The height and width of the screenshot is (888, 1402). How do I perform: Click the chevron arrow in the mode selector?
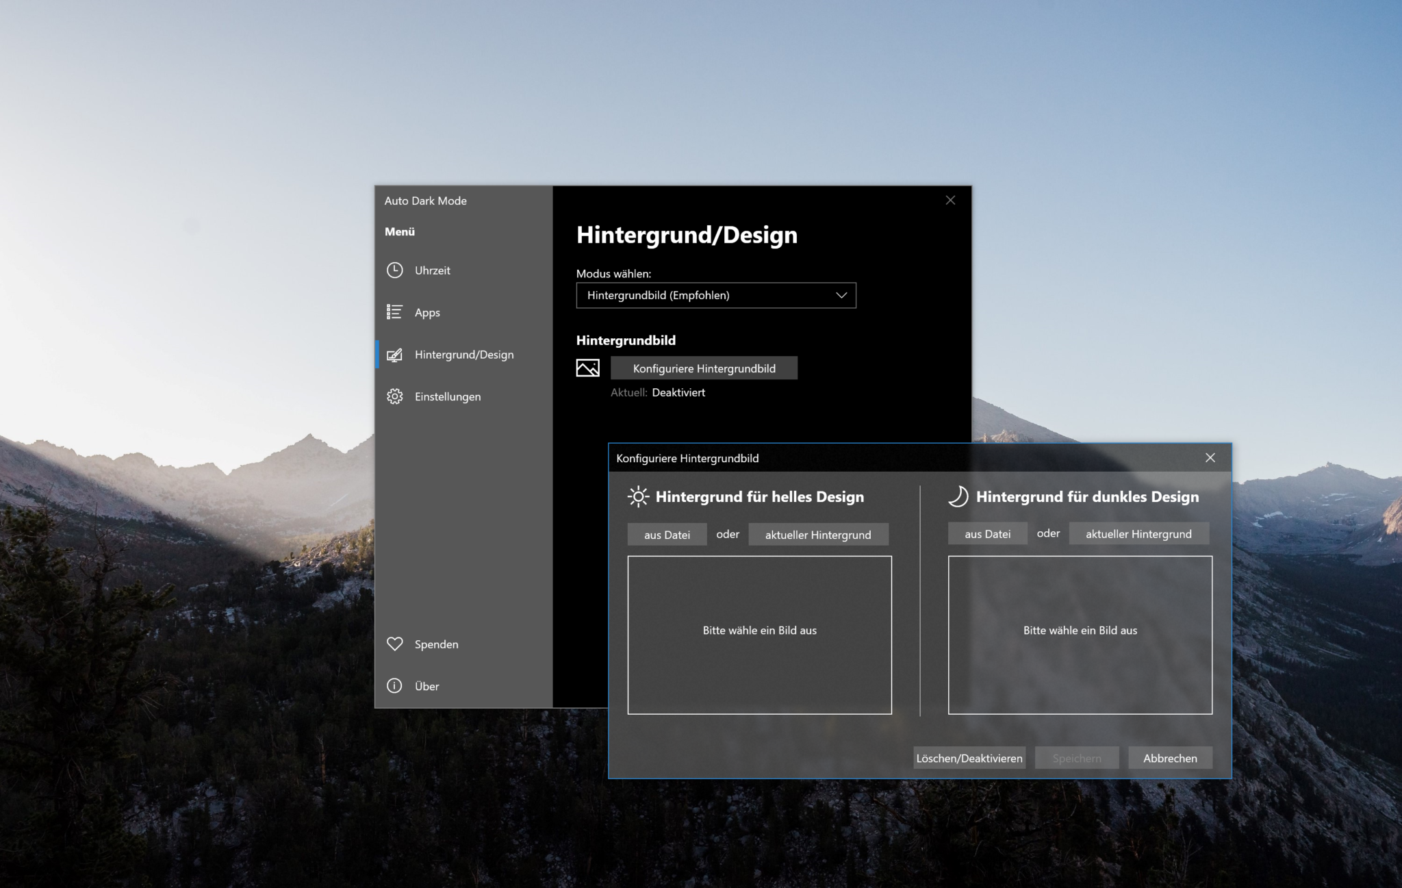[841, 295]
